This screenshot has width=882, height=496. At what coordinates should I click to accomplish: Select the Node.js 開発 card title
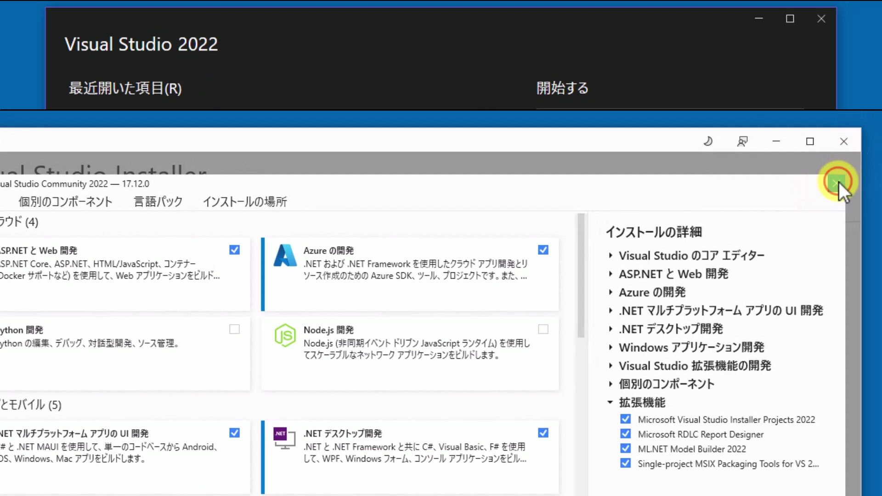328,330
